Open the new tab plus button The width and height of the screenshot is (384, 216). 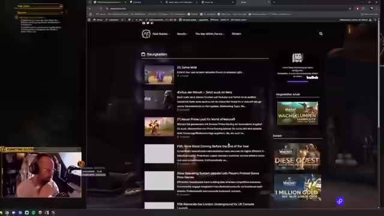point(274,2)
